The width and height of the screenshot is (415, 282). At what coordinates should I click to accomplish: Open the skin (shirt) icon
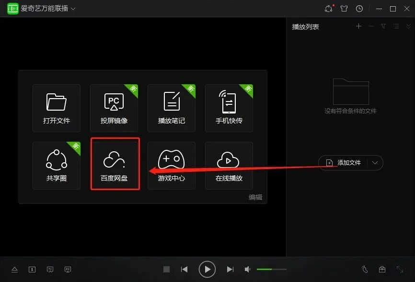344,9
